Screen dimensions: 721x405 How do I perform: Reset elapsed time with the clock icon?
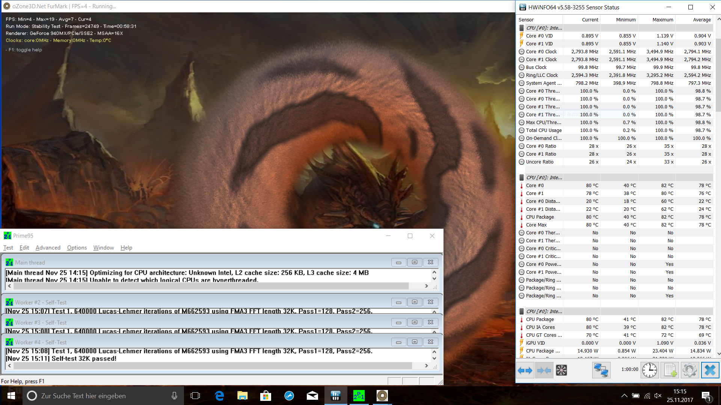pyautogui.click(x=649, y=370)
